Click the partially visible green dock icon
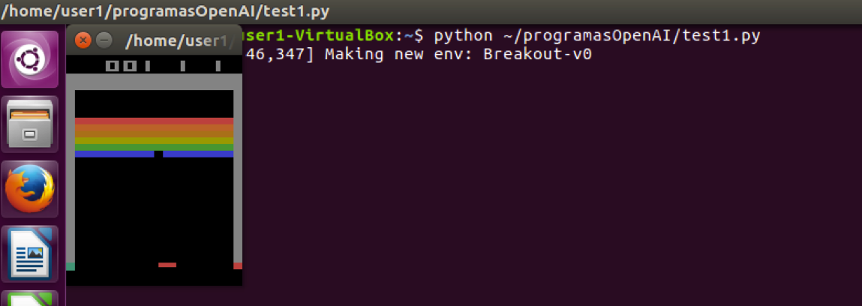 pyautogui.click(x=30, y=300)
